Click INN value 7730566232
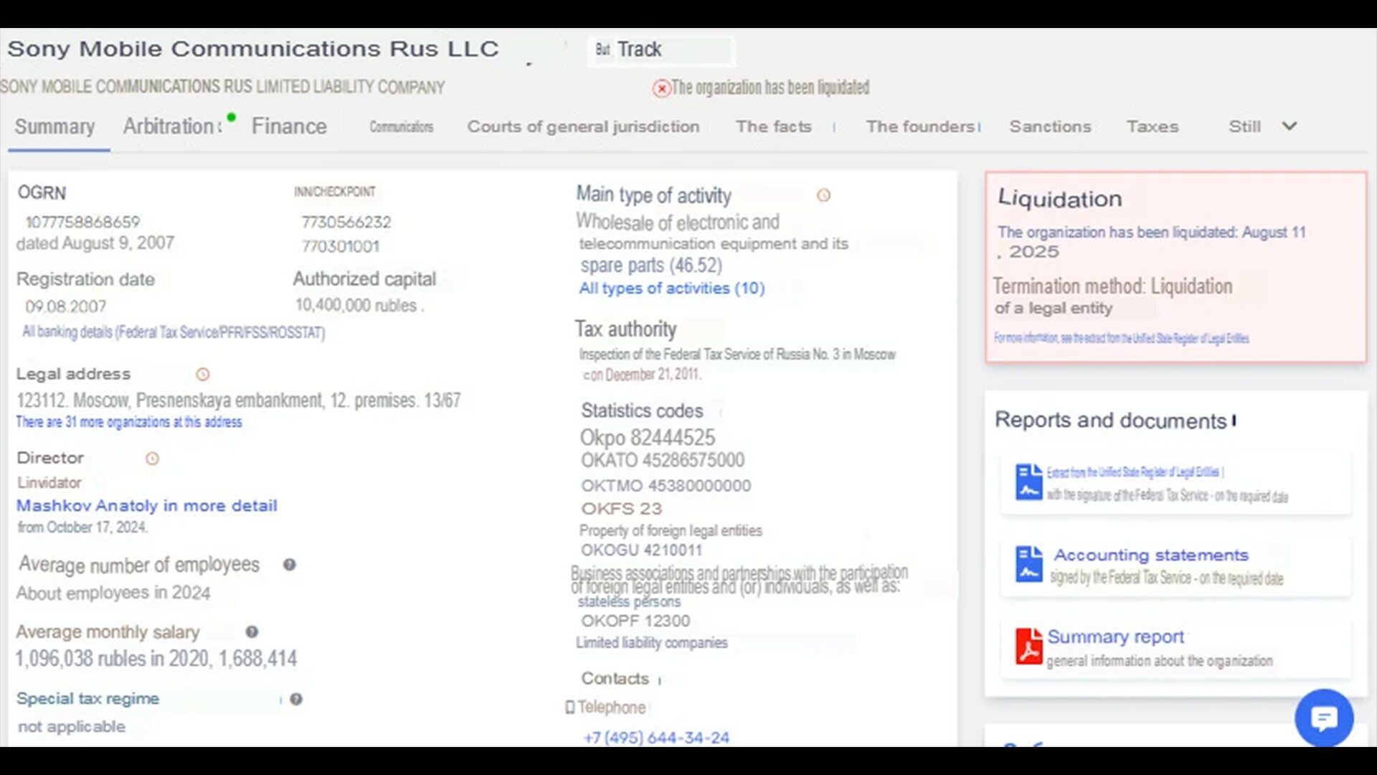Image resolution: width=1377 pixels, height=775 pixels. 346,222
